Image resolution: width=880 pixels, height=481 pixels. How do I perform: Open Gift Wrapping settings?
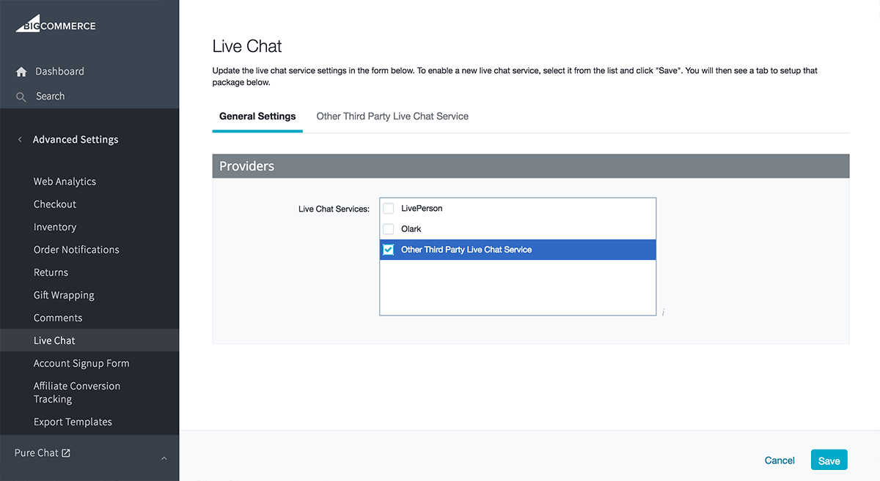(x=64, y=295)
